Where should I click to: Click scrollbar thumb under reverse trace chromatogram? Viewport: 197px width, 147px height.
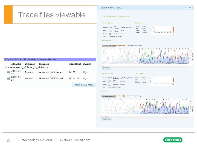[x=106, y=67]
